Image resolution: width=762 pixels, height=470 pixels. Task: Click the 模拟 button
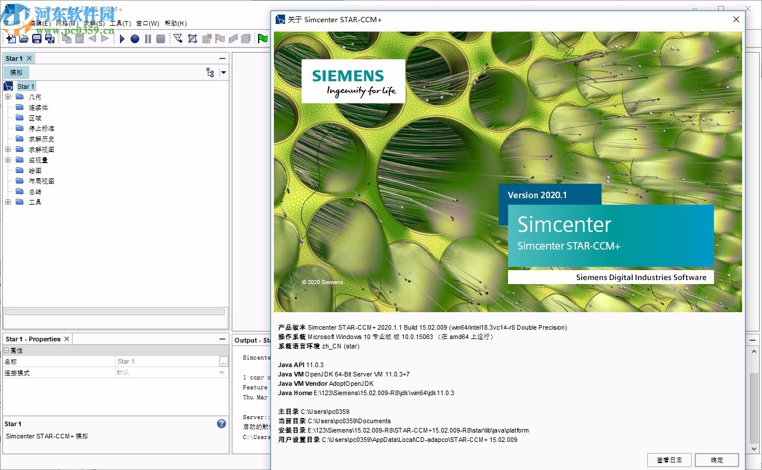coord(16,72)
